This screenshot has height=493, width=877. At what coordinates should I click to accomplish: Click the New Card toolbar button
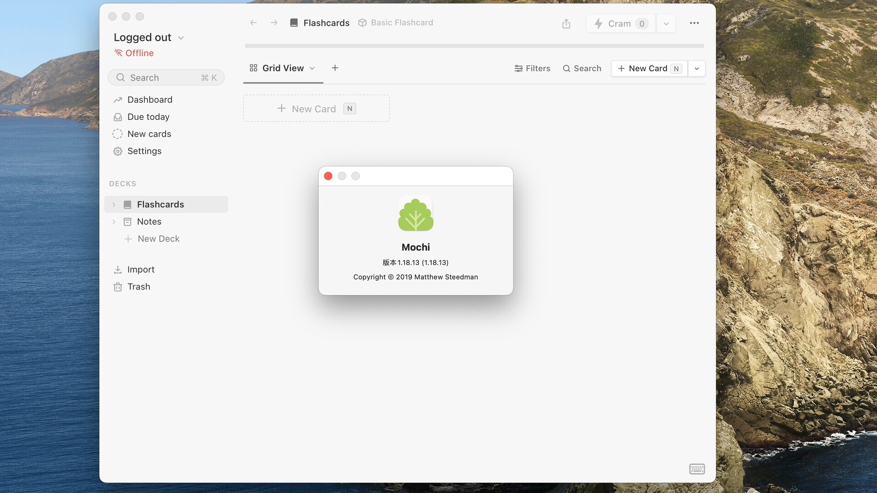click(x=650, y=68)
